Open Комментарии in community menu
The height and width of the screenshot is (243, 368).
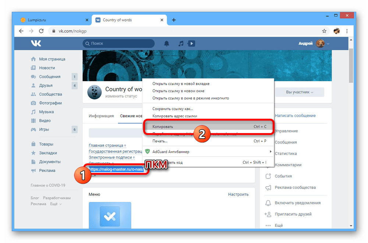point(288,165)
